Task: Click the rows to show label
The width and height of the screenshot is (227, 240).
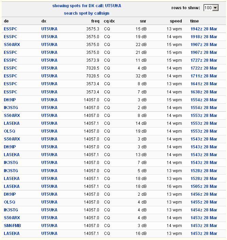Action: [186, 8]
